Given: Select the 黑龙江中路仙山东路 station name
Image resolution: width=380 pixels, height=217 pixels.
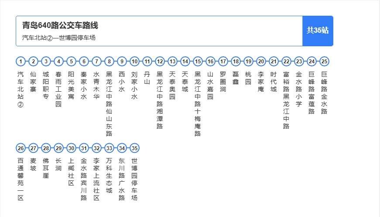Looking at the screenshot, I should pyautogui.click(x=109, y=104).
